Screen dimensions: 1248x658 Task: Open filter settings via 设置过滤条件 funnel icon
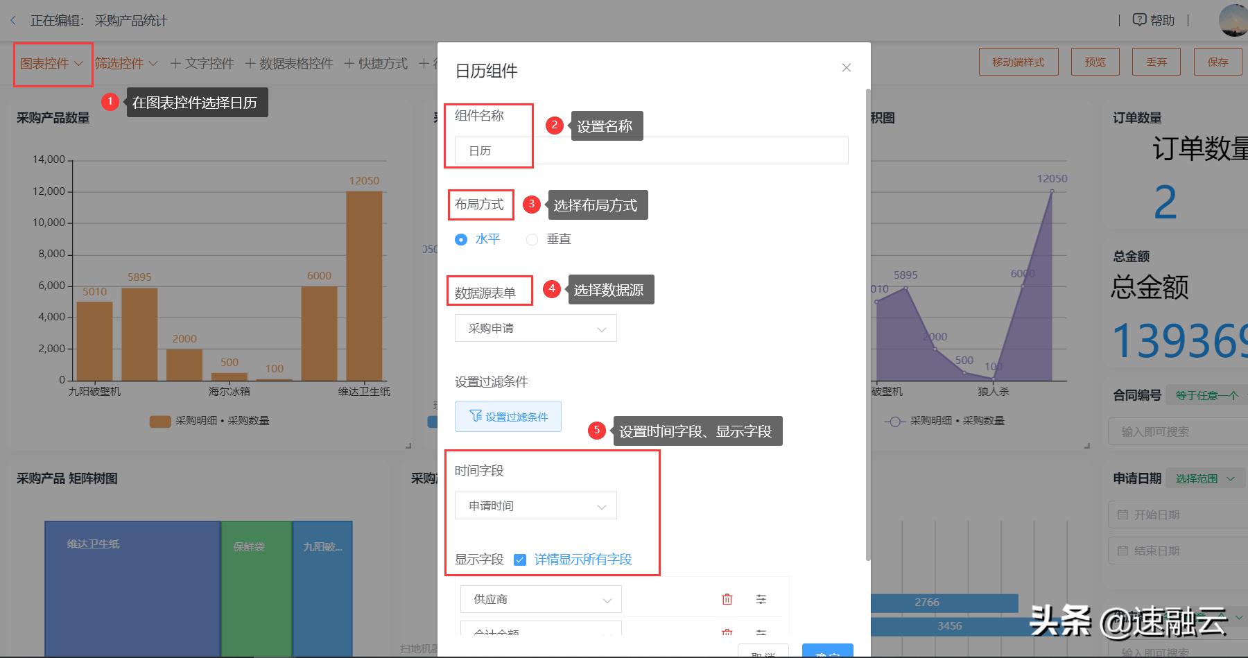(474, 416)
